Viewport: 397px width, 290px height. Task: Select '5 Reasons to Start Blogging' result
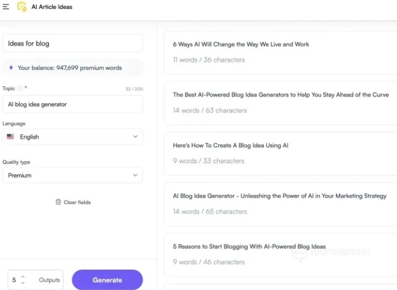tap(249, 247)
